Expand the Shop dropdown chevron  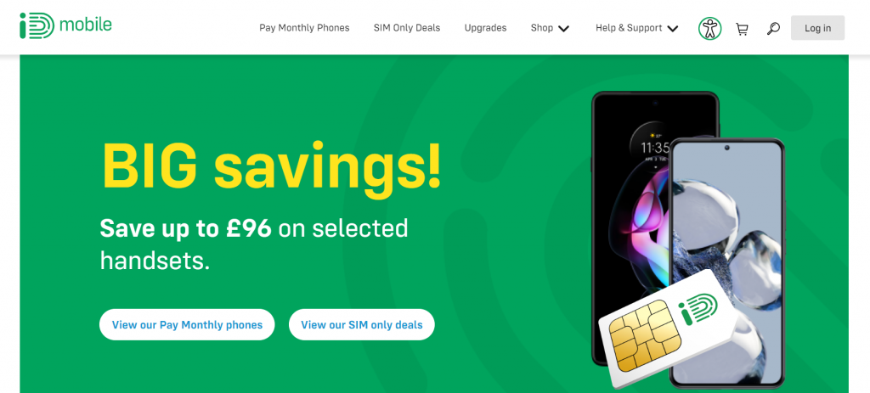564,29
